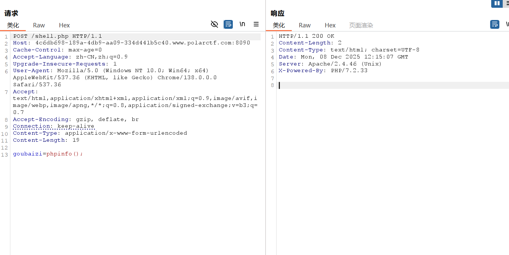The width and height of the screenshot is (509, 255).
Task: Click the Host header line
Action: [x=132, y=43]
